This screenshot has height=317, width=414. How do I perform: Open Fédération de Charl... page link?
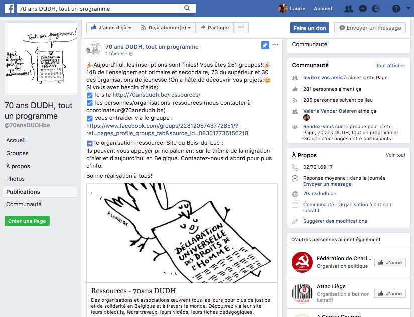[344, 258]
